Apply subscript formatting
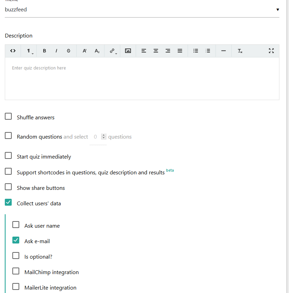Screen dimensions: 289x293 97,51
